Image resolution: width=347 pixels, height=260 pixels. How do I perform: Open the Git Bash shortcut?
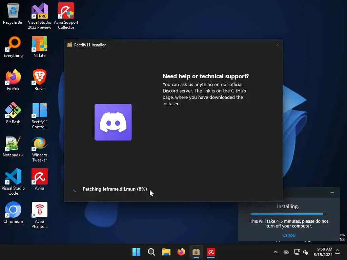tap(13, 113)
